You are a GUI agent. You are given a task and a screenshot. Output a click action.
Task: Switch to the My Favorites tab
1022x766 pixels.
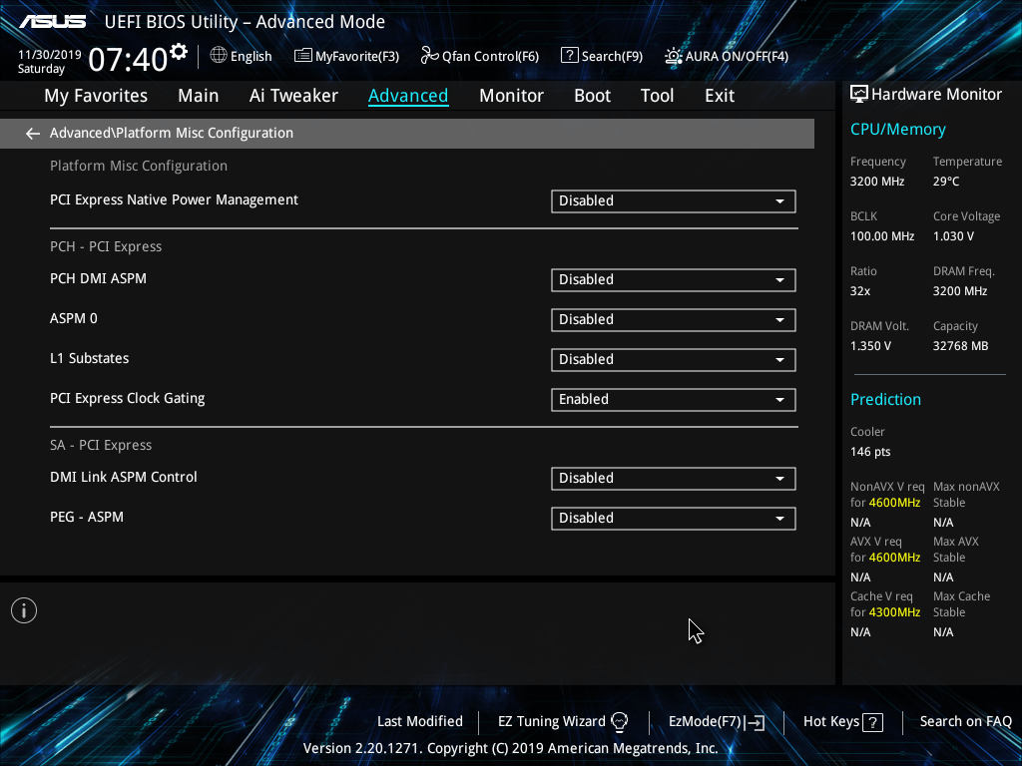pos(96,96)
